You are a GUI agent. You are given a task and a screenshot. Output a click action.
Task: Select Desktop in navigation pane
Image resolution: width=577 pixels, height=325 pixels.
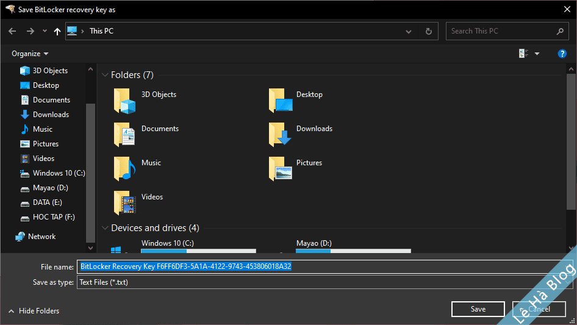pos(40,85)
